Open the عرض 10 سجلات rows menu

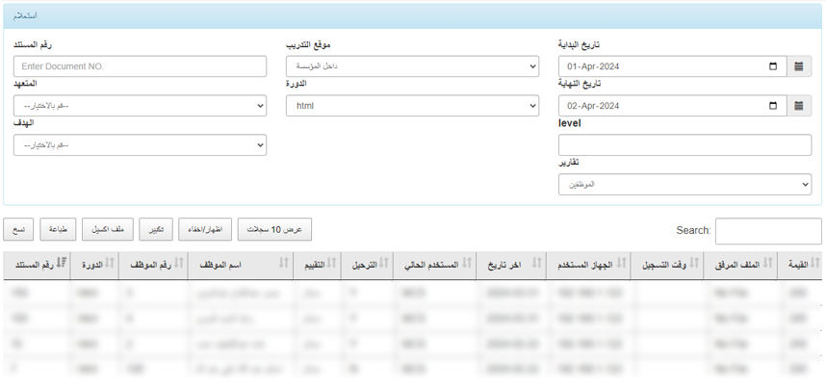tap(274, 229)
